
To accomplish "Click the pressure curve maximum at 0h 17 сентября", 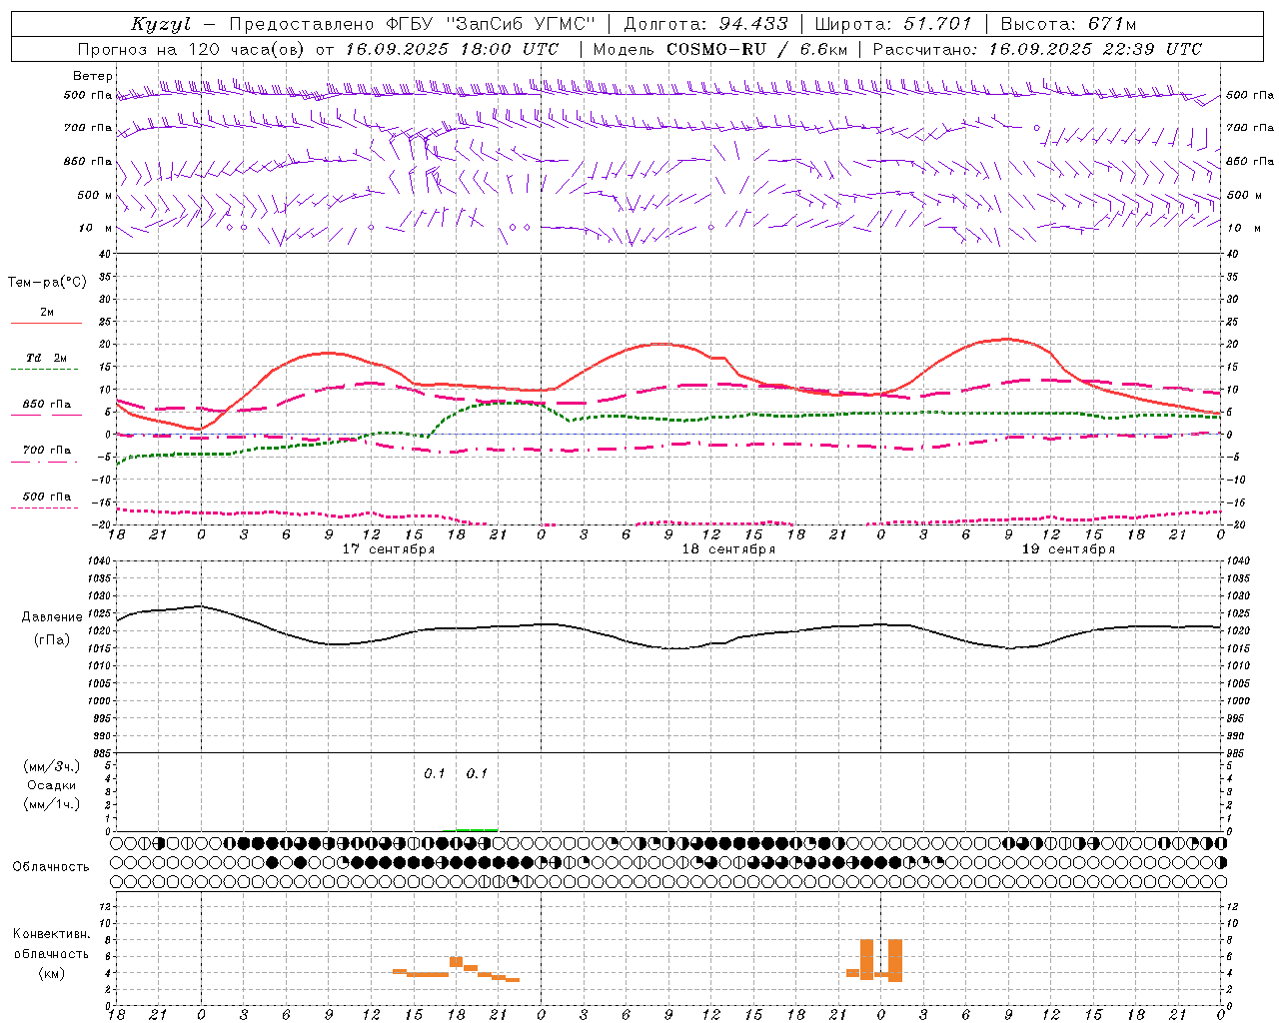I will (x=201, y=605).
